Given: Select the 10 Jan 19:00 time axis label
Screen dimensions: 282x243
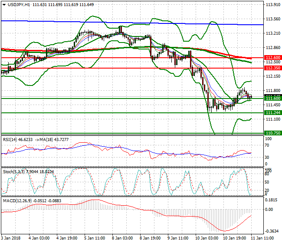Looking at the screenshot, I should pos(235,238).
